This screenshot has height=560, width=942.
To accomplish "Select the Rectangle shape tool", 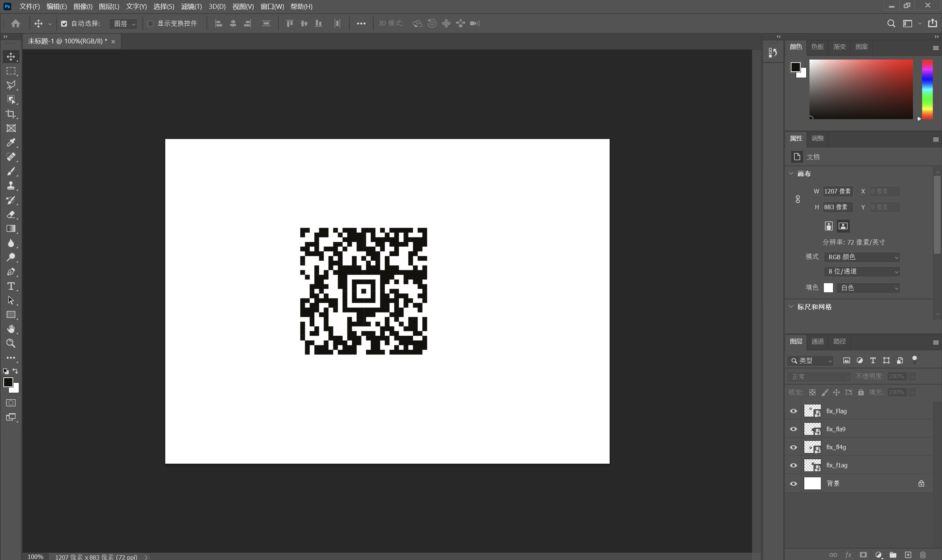I will [x=11, y=315].
